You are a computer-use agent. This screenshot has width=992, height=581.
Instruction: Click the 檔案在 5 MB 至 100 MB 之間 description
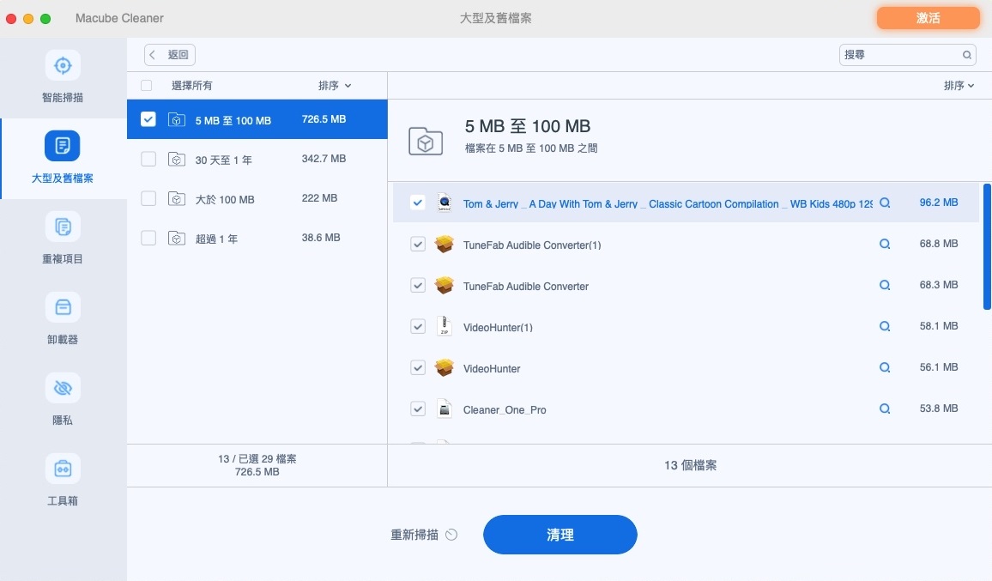(x=531, y=148)
